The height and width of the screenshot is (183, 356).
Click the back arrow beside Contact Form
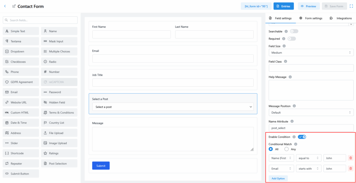5,6
